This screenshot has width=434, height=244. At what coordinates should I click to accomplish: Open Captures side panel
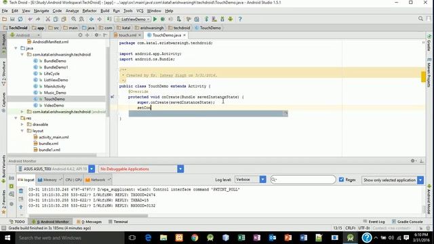[x=3, y=102]
